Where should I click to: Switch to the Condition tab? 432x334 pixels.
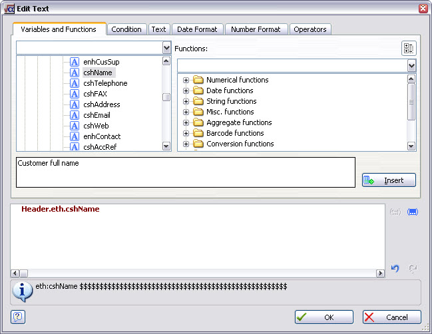pyautogui.click(x=126, y=29)
